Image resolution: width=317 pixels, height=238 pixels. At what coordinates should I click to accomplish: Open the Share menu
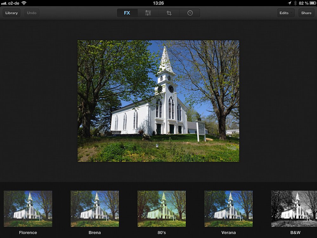click(306, 13)
